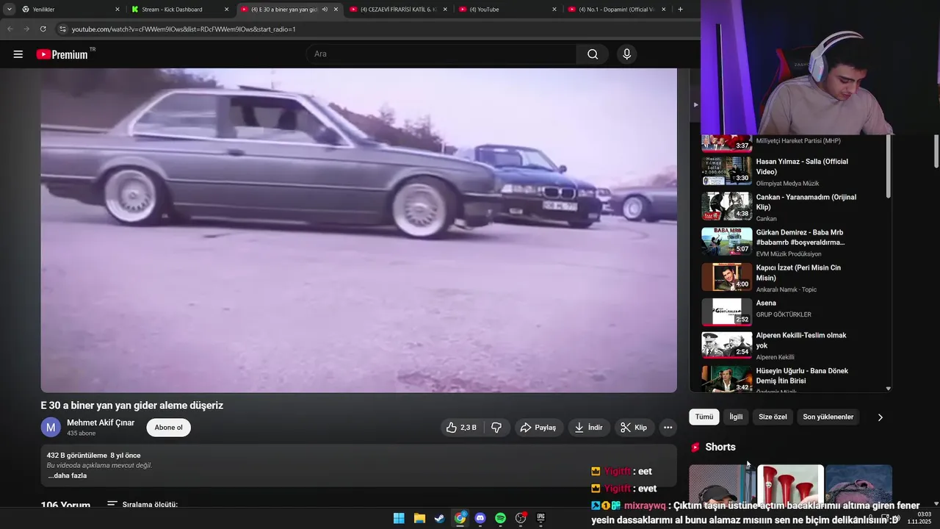Viewport: 940px width, 529px height.
Task: Open File Explorer from taskbar
Action: point(419,518)
